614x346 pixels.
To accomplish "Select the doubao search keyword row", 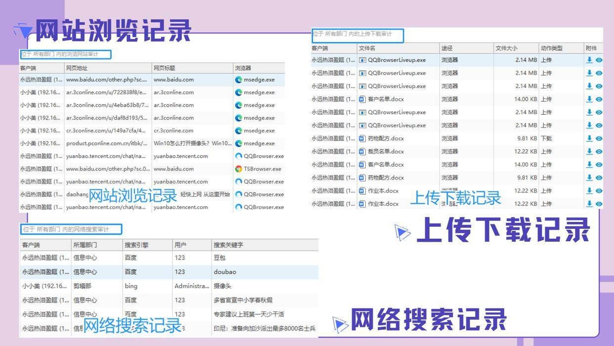I will (x=225, y=272).
